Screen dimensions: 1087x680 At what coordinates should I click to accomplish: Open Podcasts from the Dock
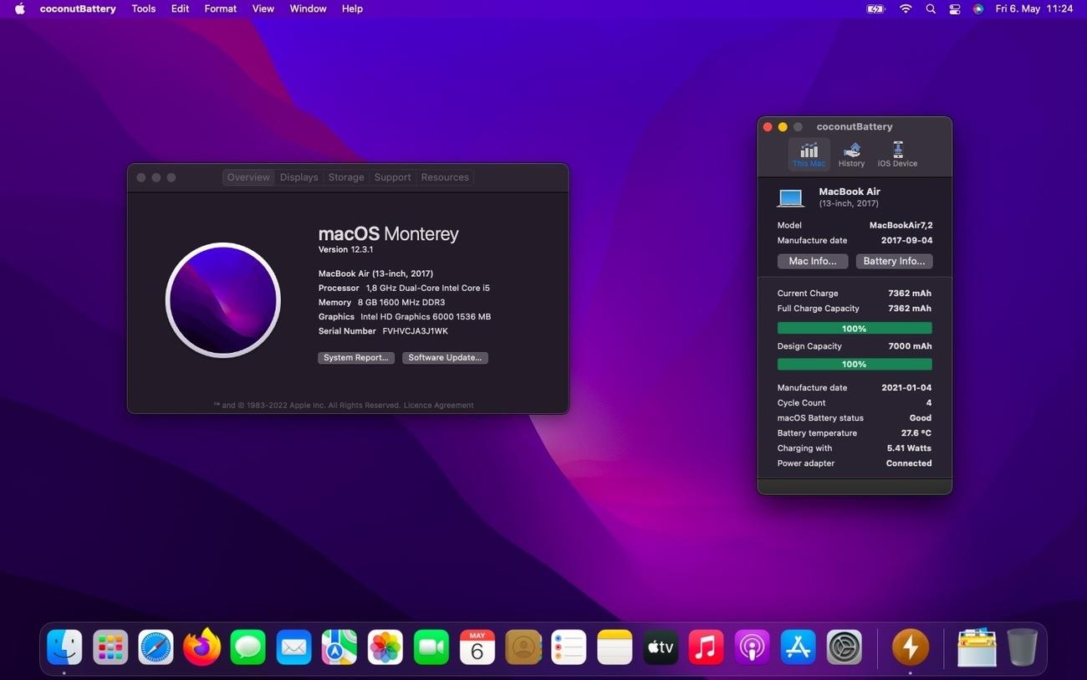point(752,647)
